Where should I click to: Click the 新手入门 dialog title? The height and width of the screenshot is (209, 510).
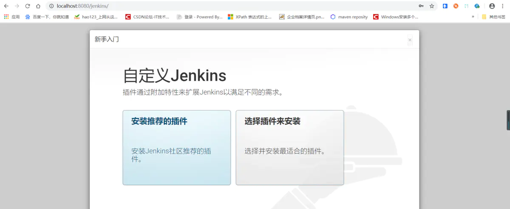(107, 39)
